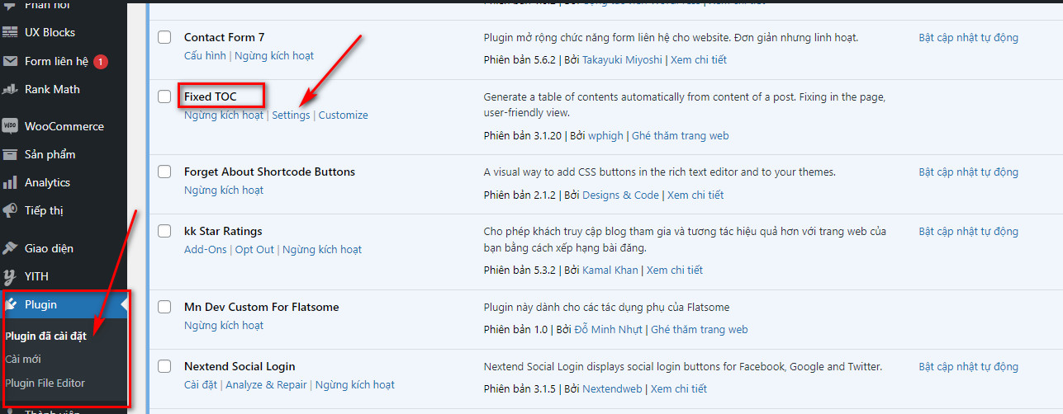Open the Cài mới submenu item

(x=22, y=359)
